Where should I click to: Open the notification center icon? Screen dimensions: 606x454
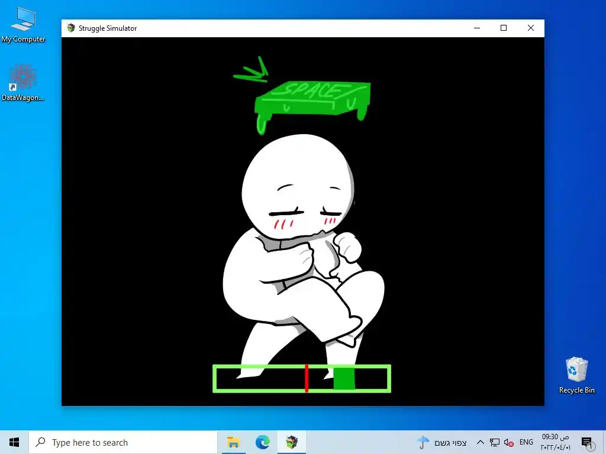(586, 443)
